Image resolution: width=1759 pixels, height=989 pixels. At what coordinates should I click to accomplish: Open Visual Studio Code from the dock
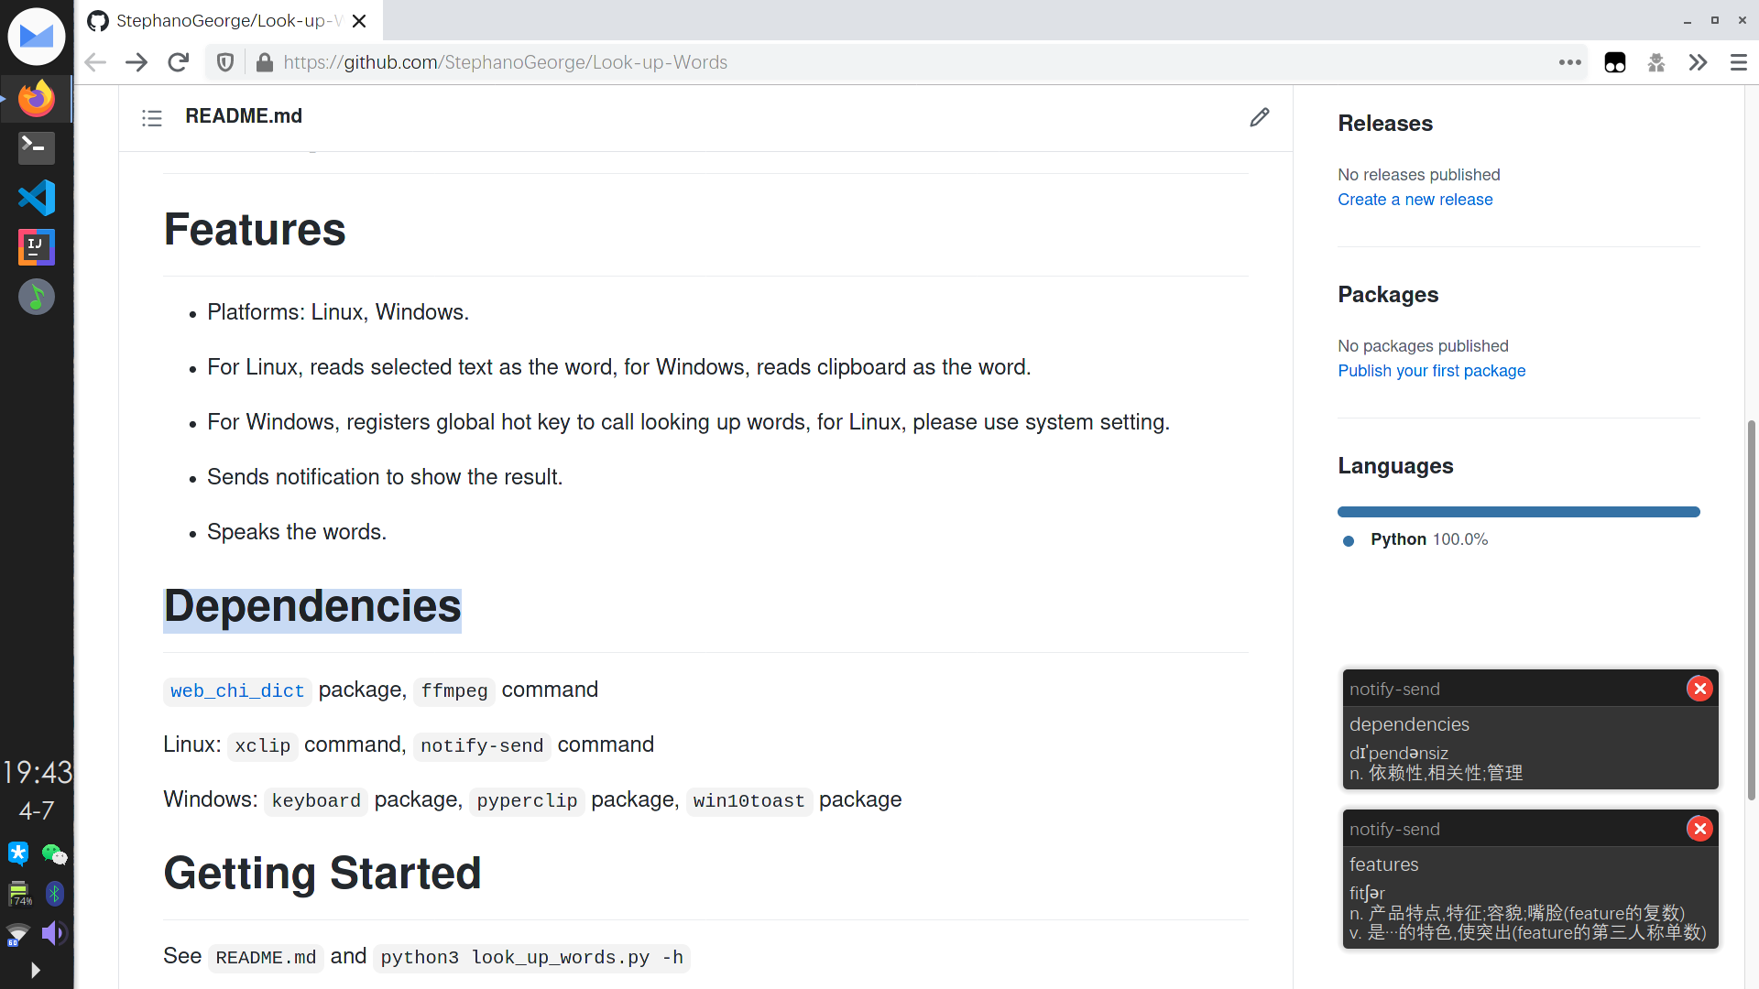click(x=37, y=198)
